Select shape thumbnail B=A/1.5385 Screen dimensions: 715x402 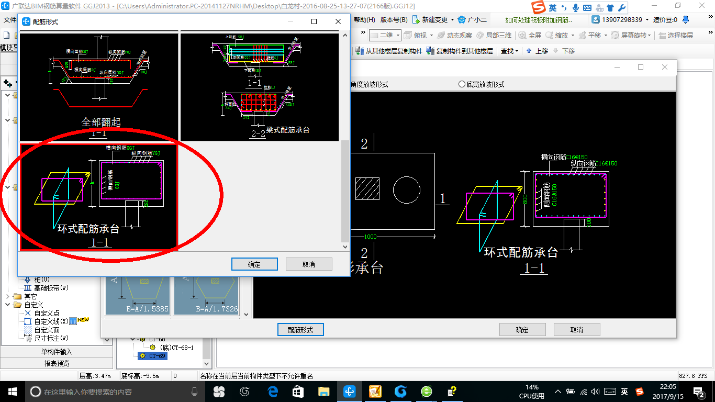pos(138,296)
